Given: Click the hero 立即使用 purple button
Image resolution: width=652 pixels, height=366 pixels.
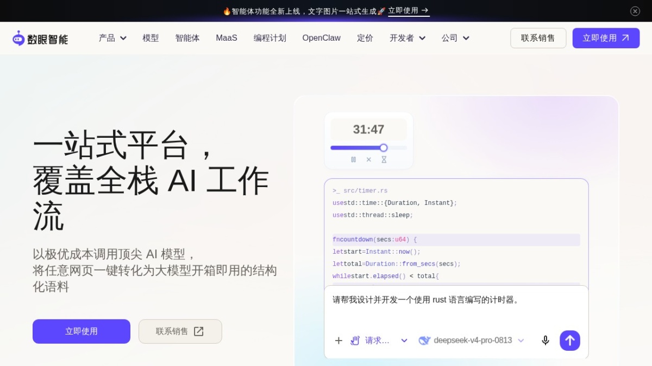Looking at the screenshot, I should [81, 331].
